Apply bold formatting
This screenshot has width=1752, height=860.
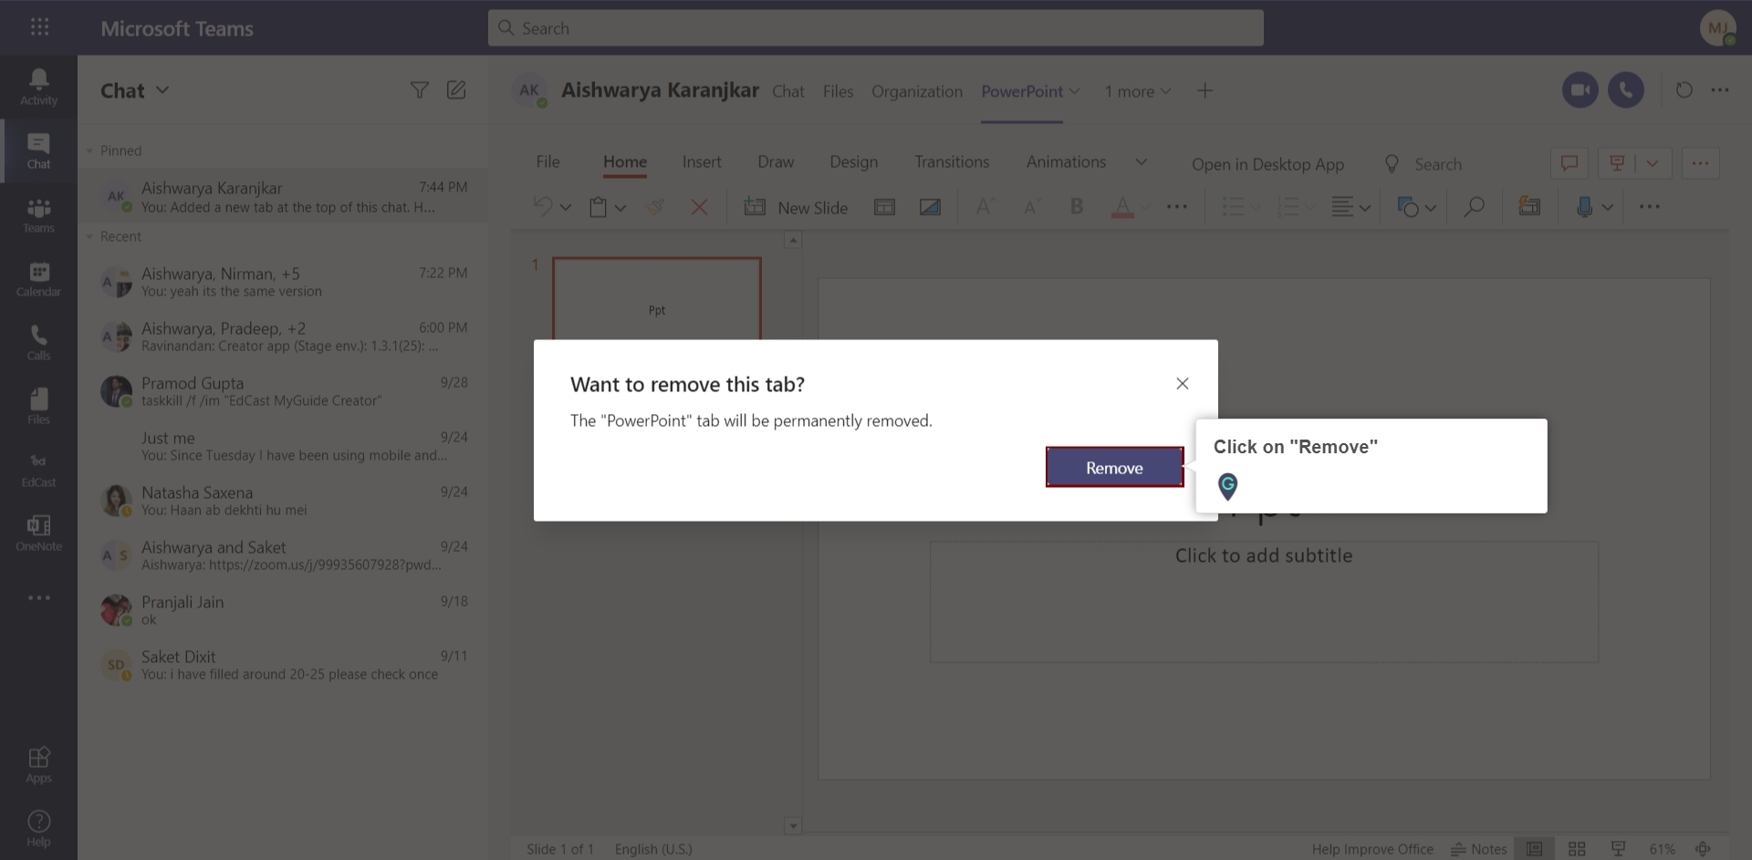[1077, 206]
